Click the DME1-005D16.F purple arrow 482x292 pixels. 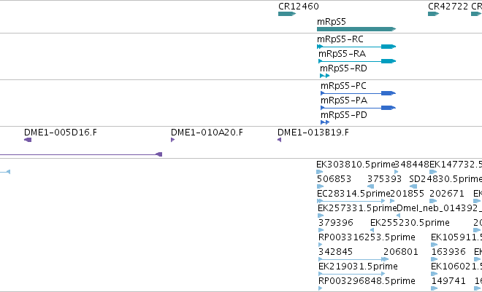[28, 140]
